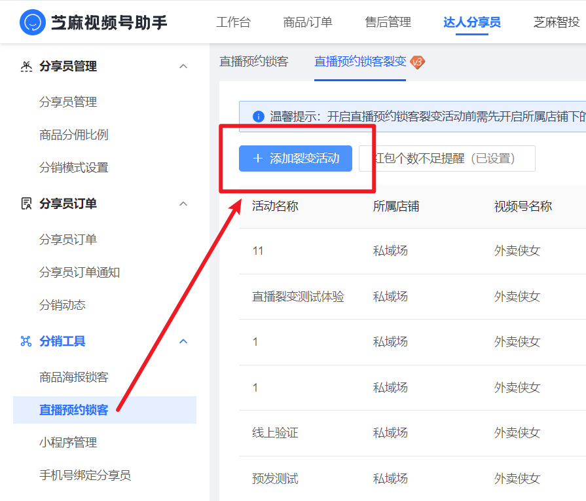Image resolution: width=586 pixels, height=501 pixels.
Task: Click the V3 badge beside 直播预约锁客裂变
Action: [x=418, y=62]
